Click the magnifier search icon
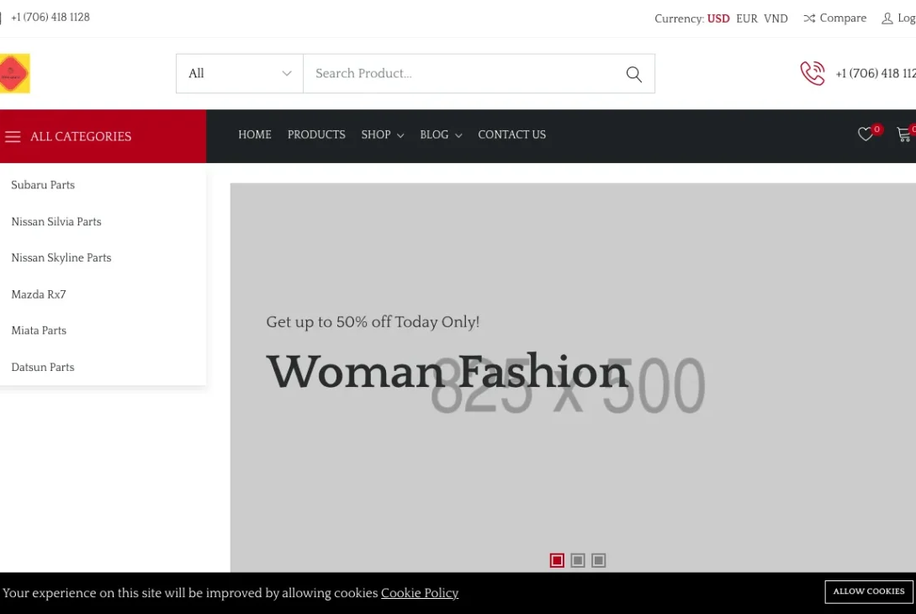The height and width of the screenshot is (614, 916). pyautogui.click(x=633, y=74)
